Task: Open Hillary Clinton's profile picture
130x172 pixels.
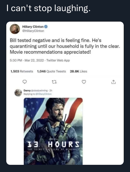Action: coord(15,29)
